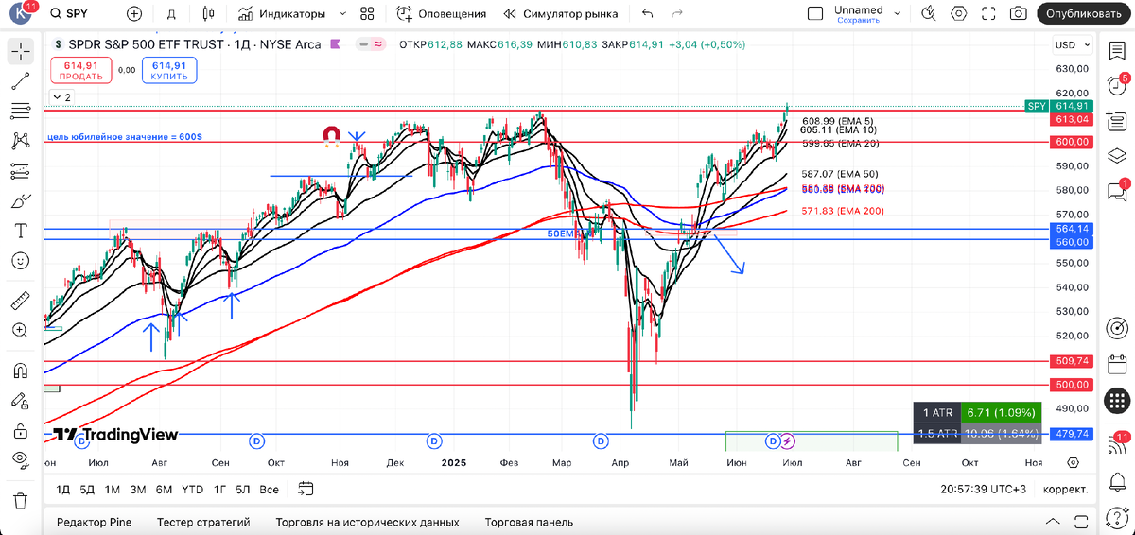Open the forecasting and measurement tools group

tap(20, 171)
